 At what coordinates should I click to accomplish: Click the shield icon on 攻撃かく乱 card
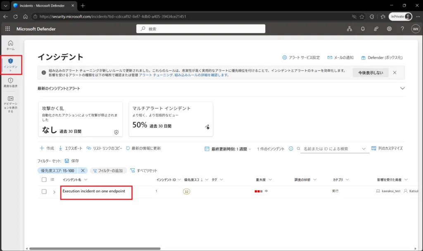116,132
